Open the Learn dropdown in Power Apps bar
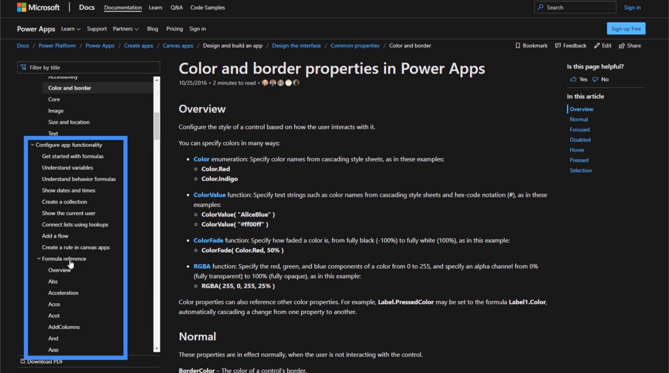 point(71,29)
